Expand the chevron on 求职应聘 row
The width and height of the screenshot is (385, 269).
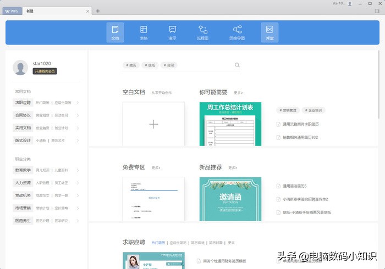[x=78, y=103]
